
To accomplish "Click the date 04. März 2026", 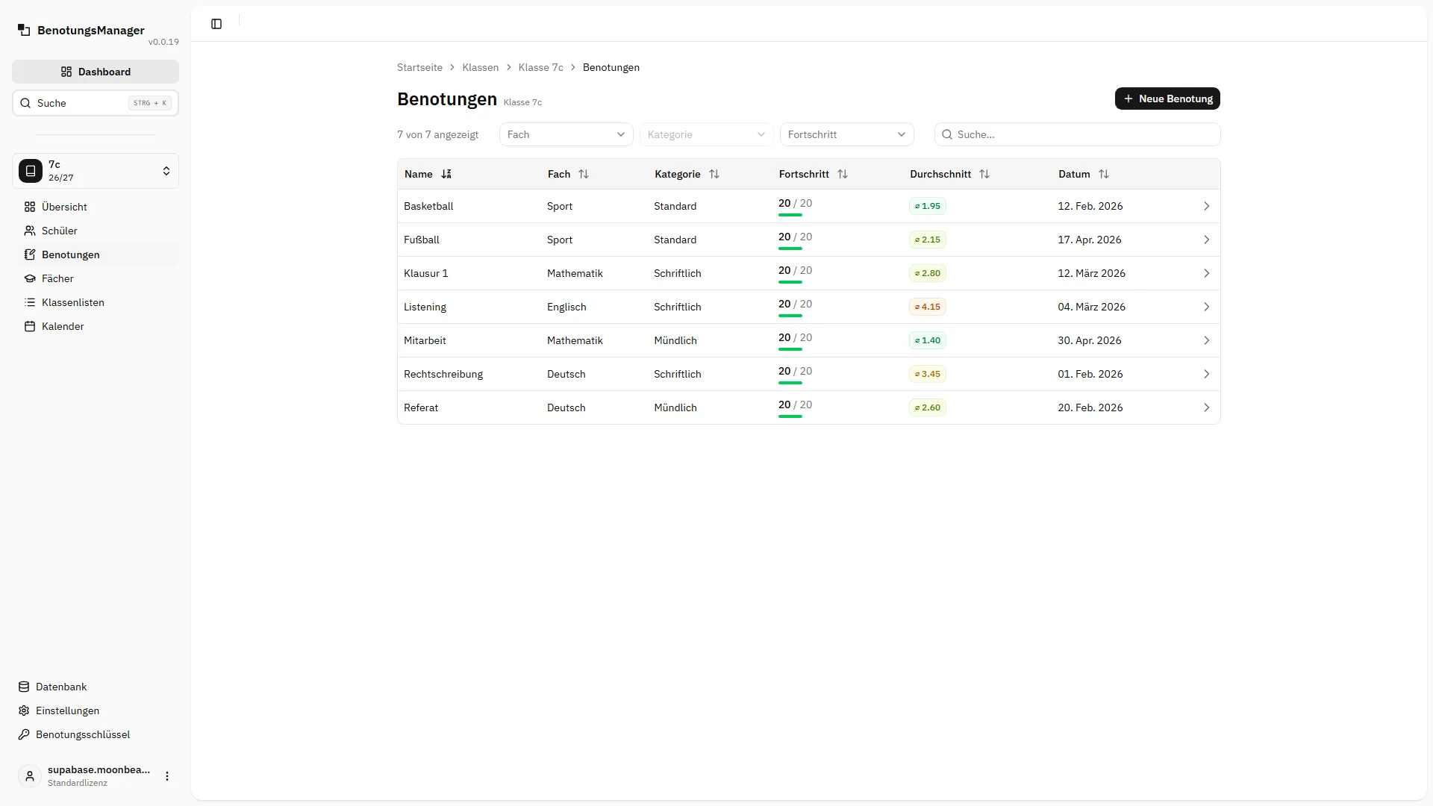I will (x=1091, y=307).
